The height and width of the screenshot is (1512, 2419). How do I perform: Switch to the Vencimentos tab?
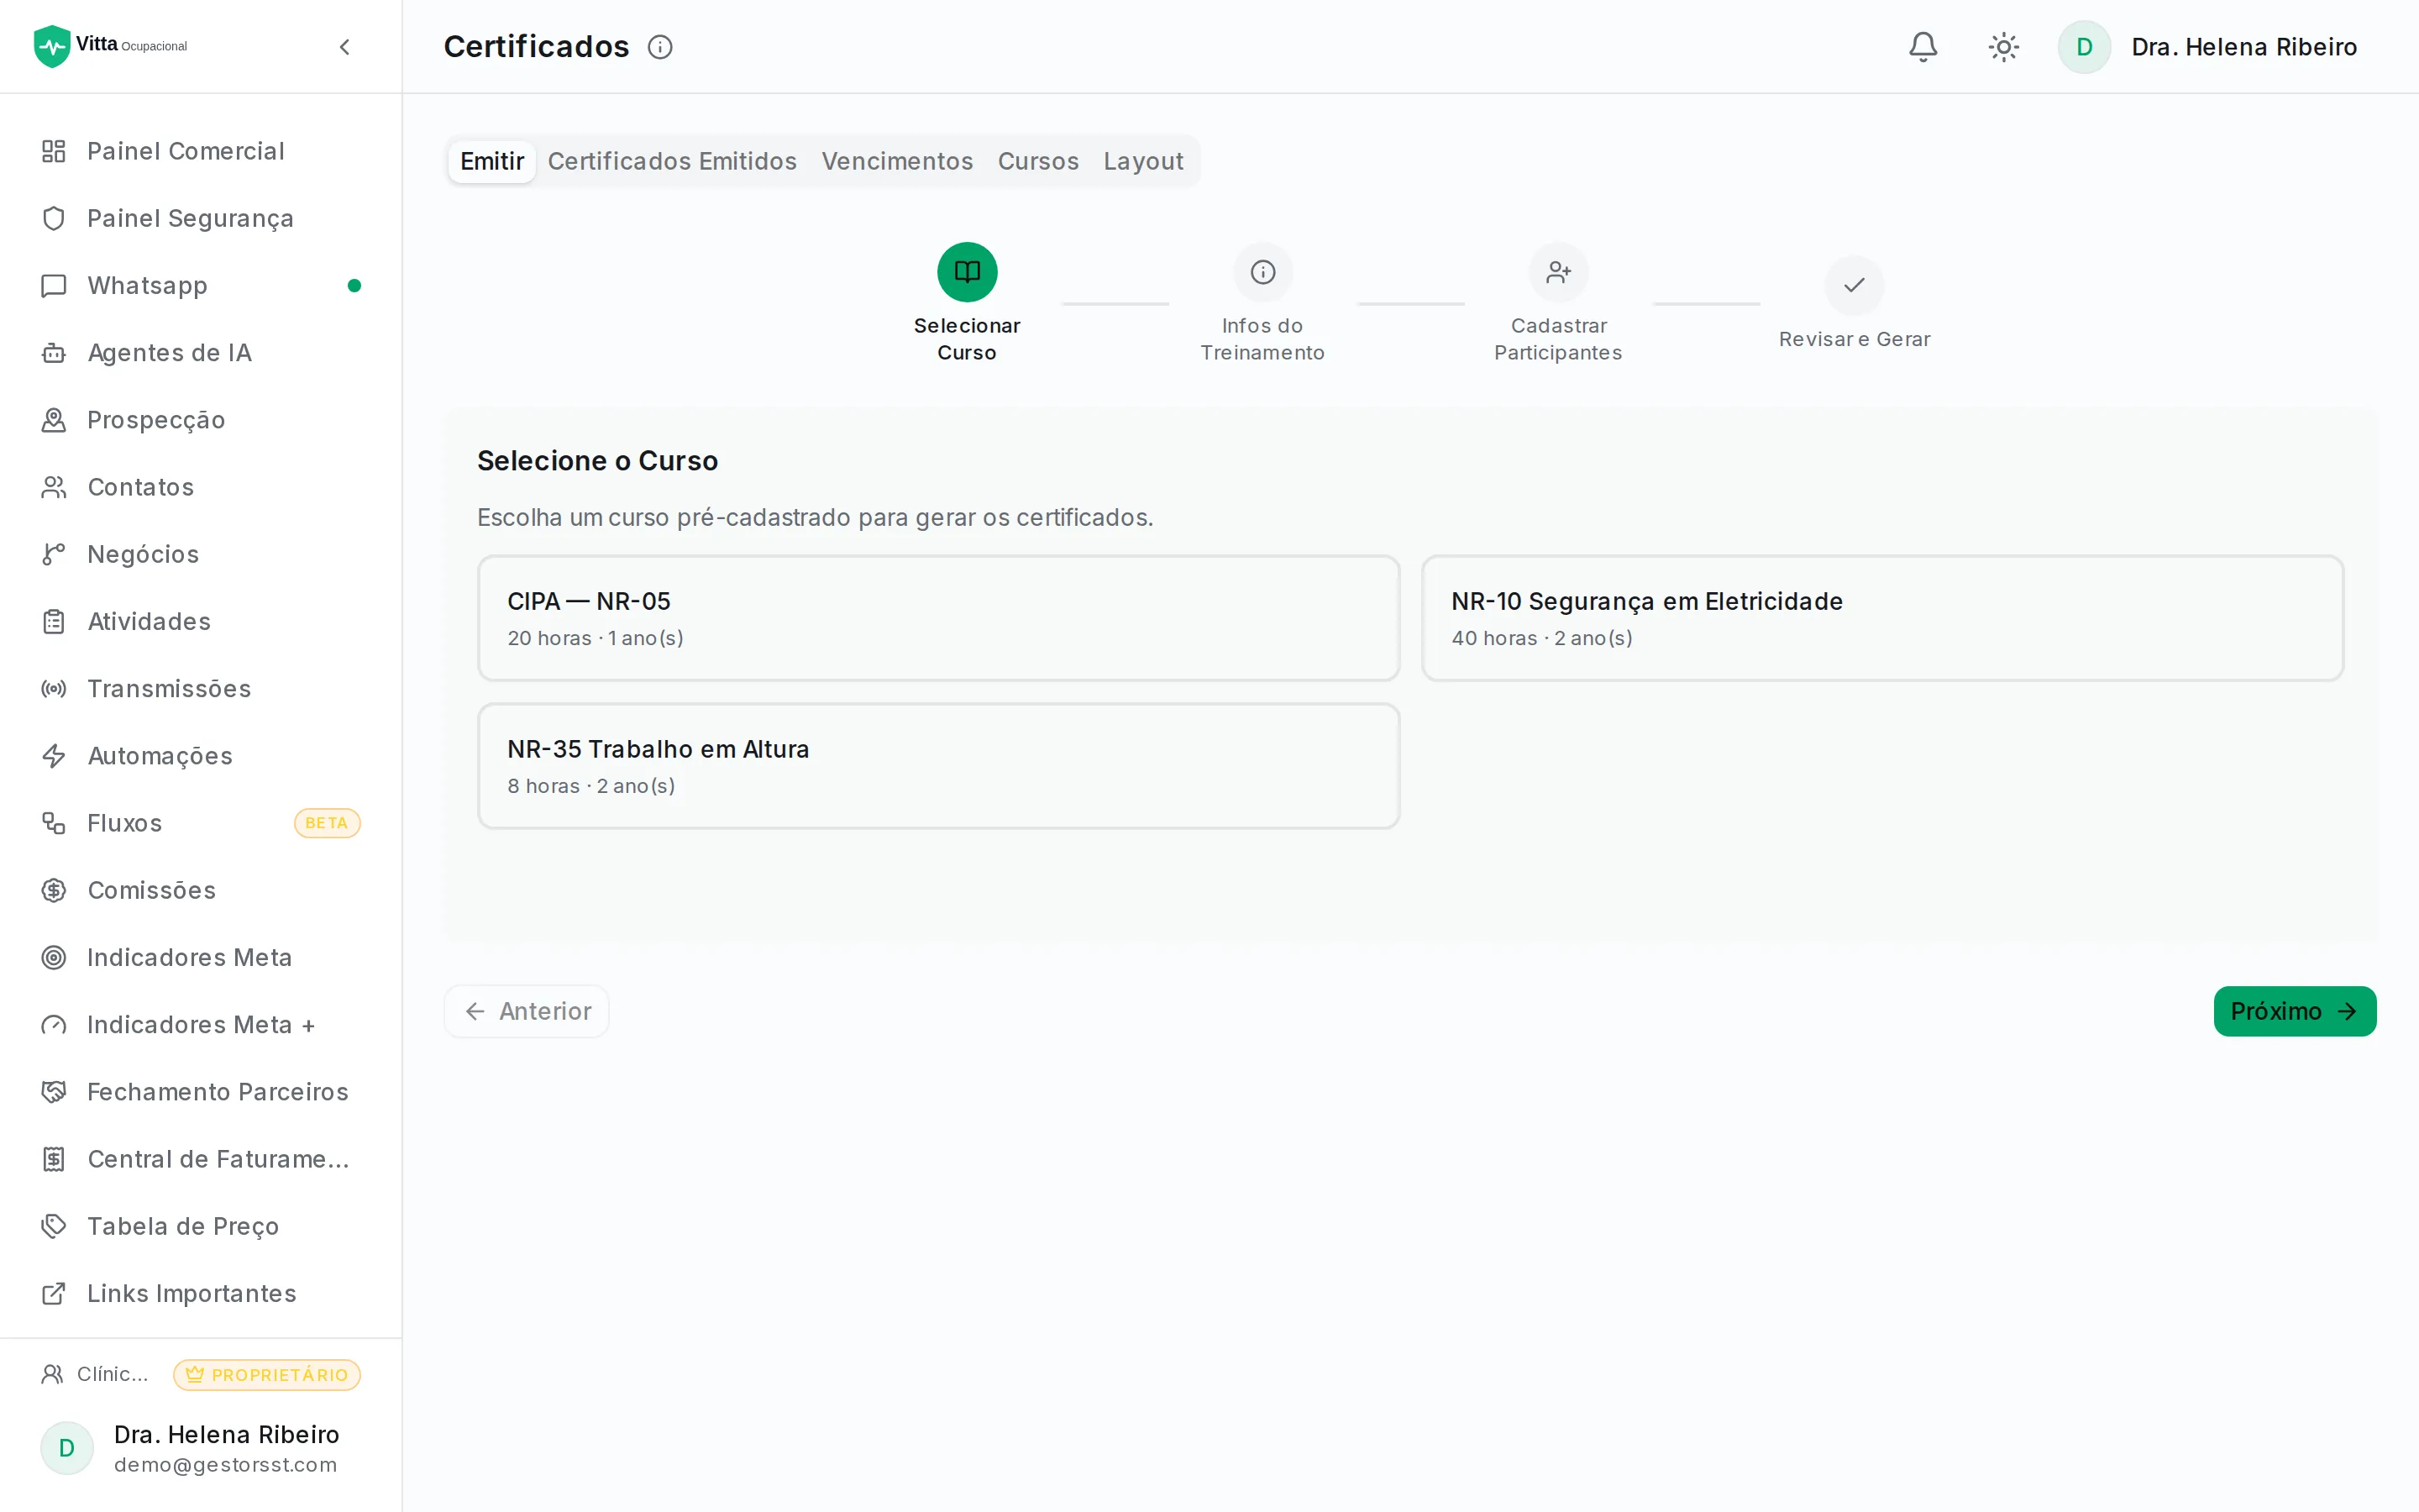897,161
